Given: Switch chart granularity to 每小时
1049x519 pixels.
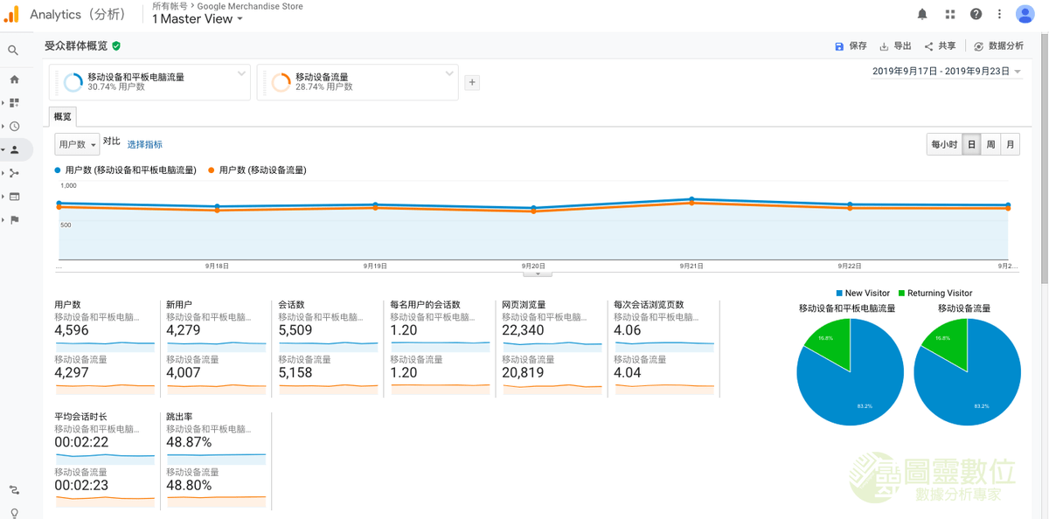Looking at the screenshot, I should [x=944, y=145].
